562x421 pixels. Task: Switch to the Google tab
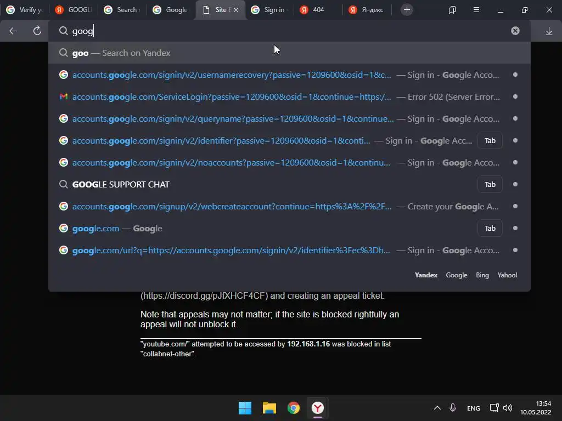click(171, 10)
